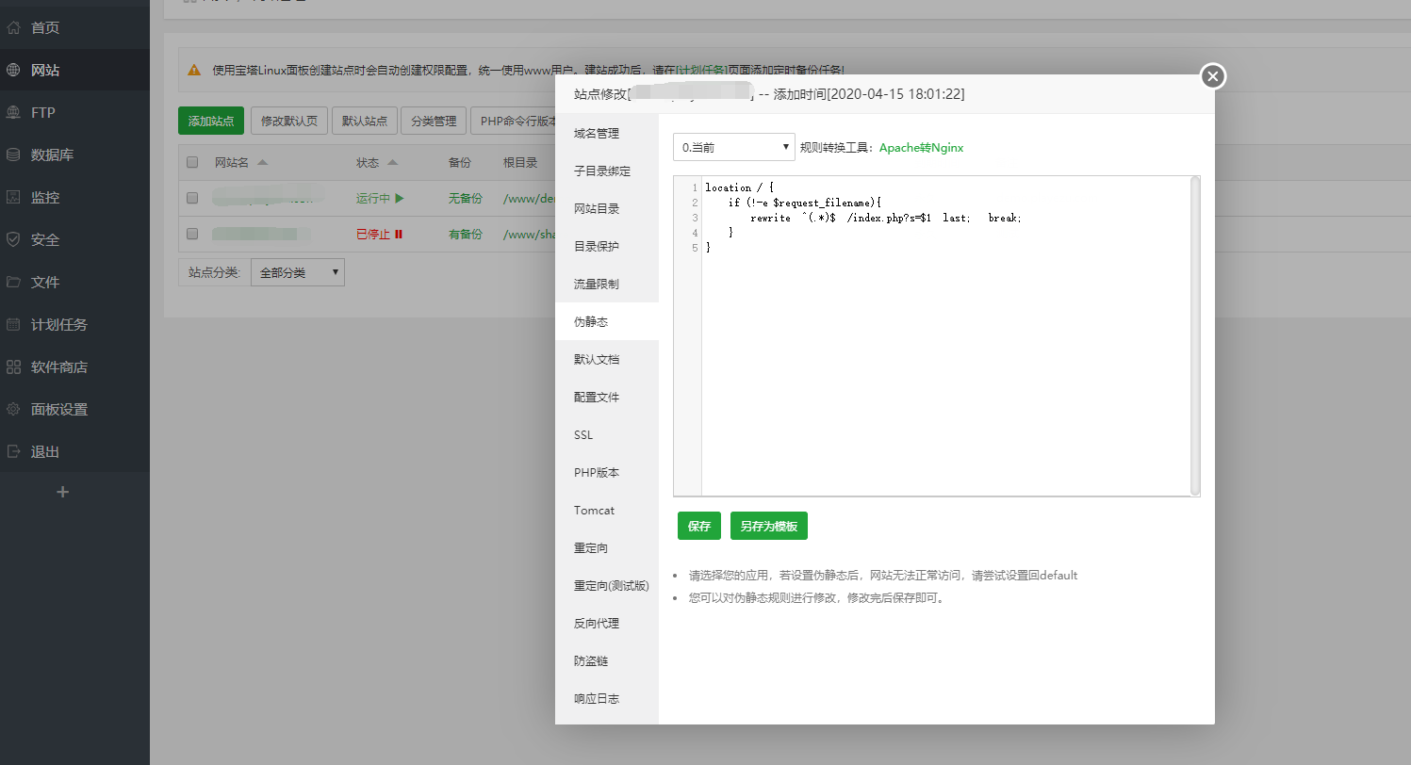Viewport: 1411px width, 765px height.
Task: Open the 响应日志 tab
Action: click(607, 699)
